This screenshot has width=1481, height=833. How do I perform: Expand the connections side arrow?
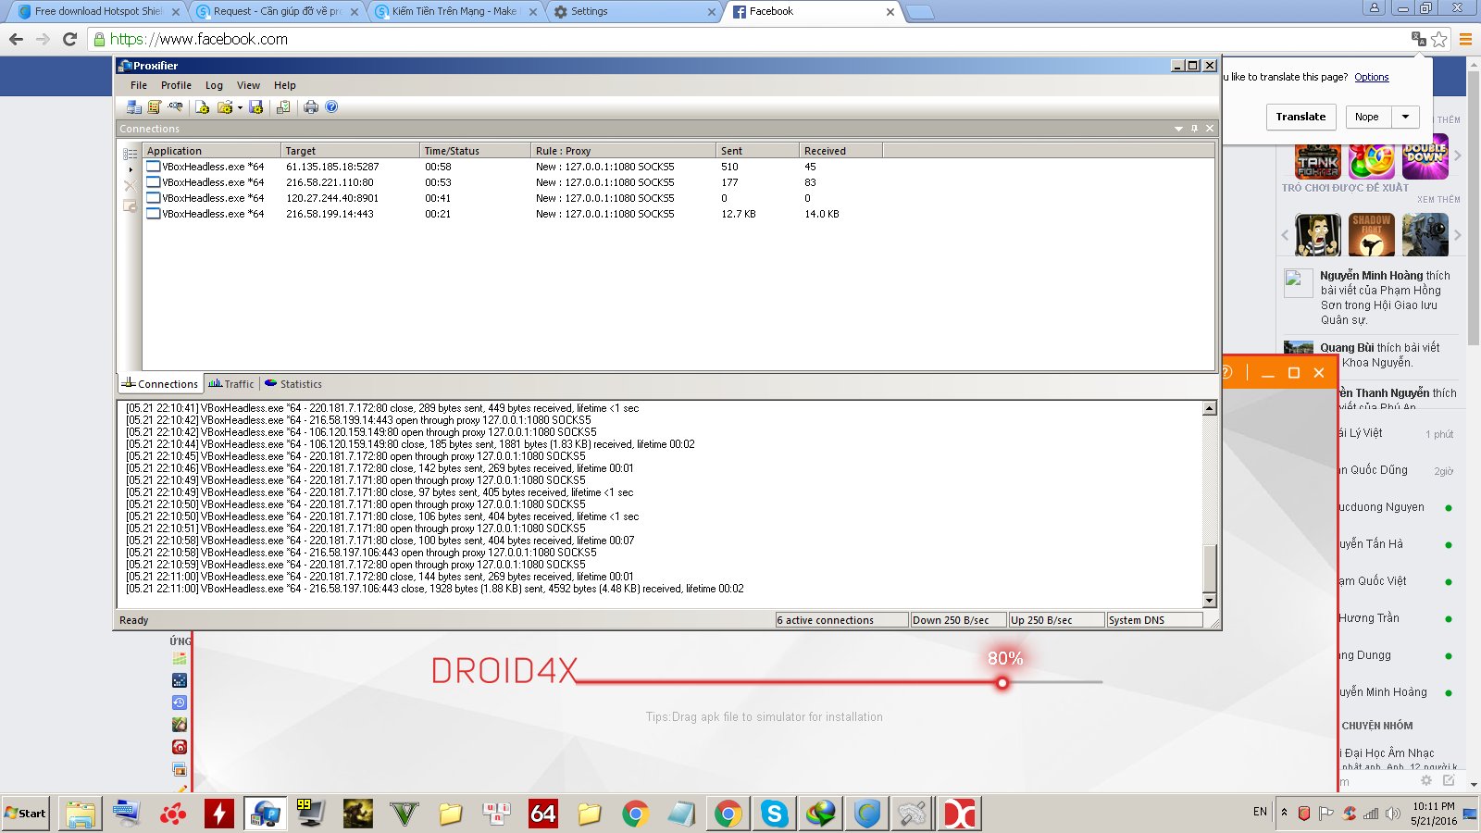pos(131,169)
